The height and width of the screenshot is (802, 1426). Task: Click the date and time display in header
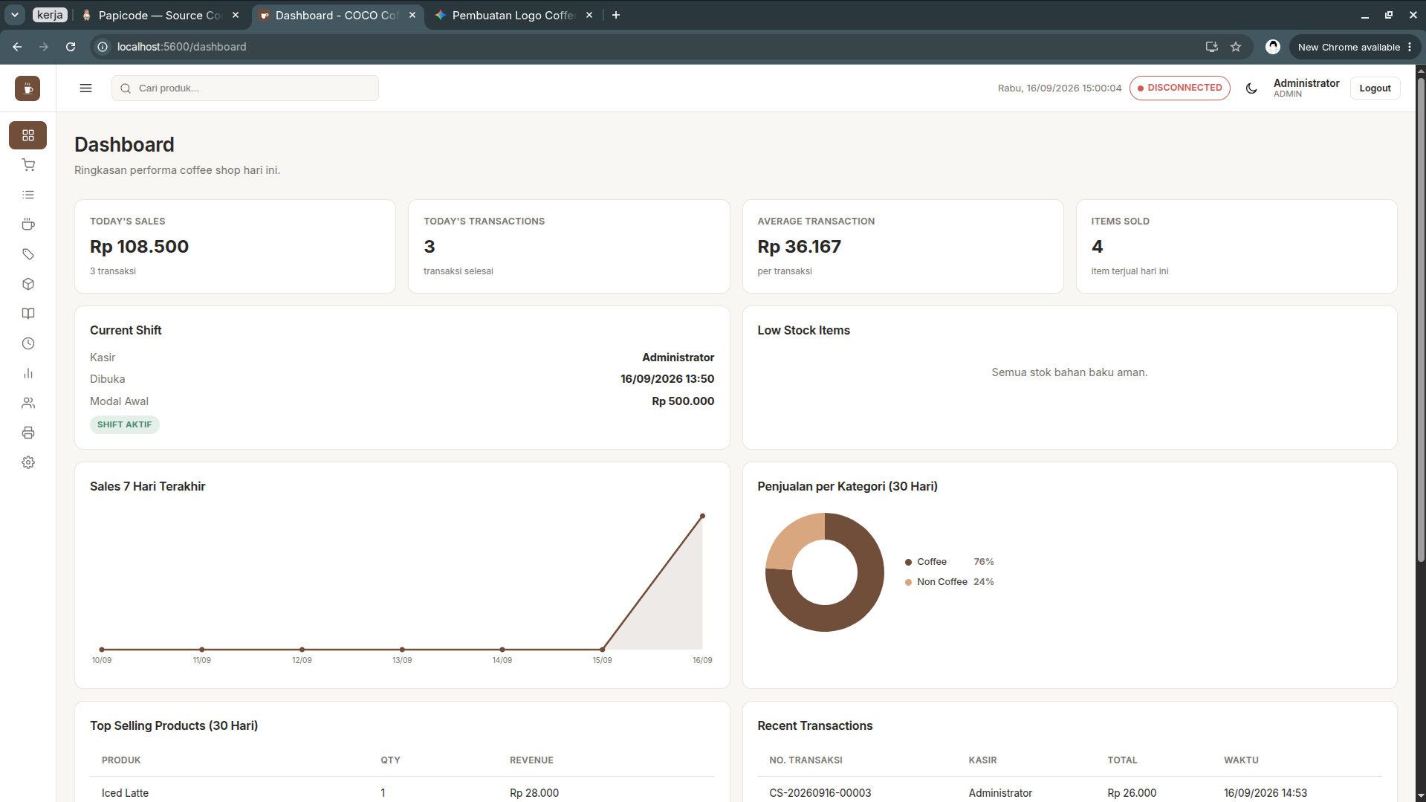(x=1060, y=88)
